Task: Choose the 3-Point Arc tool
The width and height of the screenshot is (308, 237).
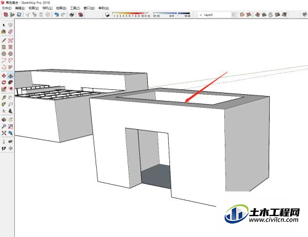Action: [x=4, y=67]
